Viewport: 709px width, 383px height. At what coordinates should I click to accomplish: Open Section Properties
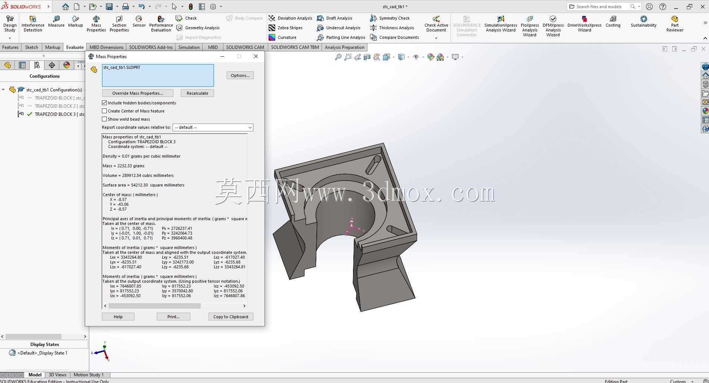click(x=119, y=24)
